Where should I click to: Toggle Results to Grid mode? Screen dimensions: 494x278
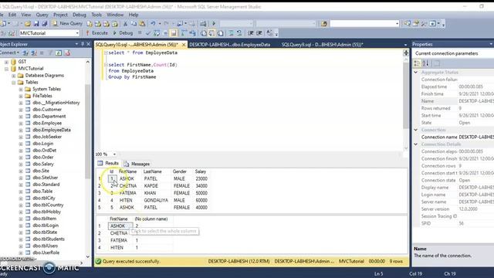coord(211,32)
